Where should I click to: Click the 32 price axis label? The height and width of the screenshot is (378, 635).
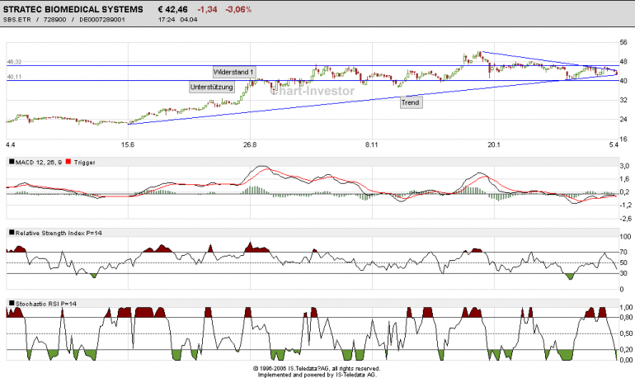(623, 100)
